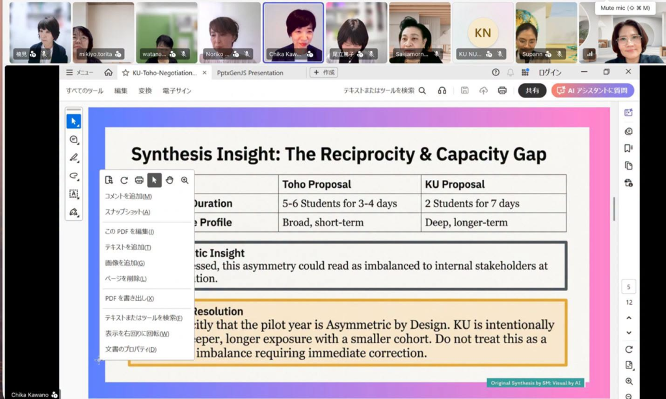Open the help question mark icon

pos(496,73)
